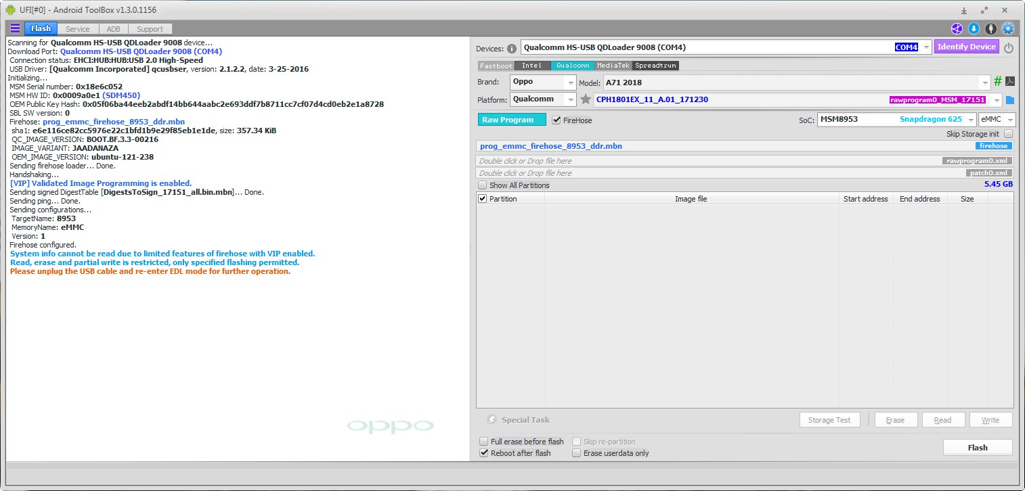The height and width of the screenshot is (491, 1025).
Task: Click the blue download updates icon
Action: click(974, 28)
